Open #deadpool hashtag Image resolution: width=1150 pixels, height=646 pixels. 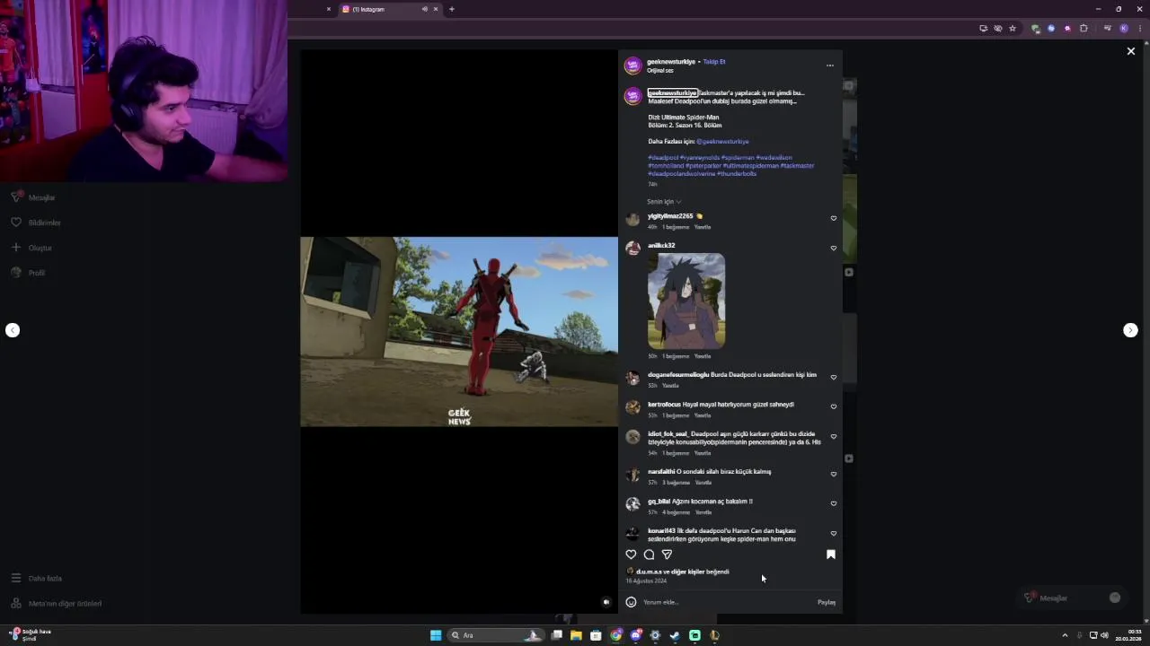point(663,158)
